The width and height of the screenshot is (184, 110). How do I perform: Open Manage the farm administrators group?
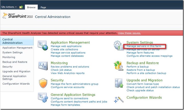pyautogui.click(x=74, y=84)
